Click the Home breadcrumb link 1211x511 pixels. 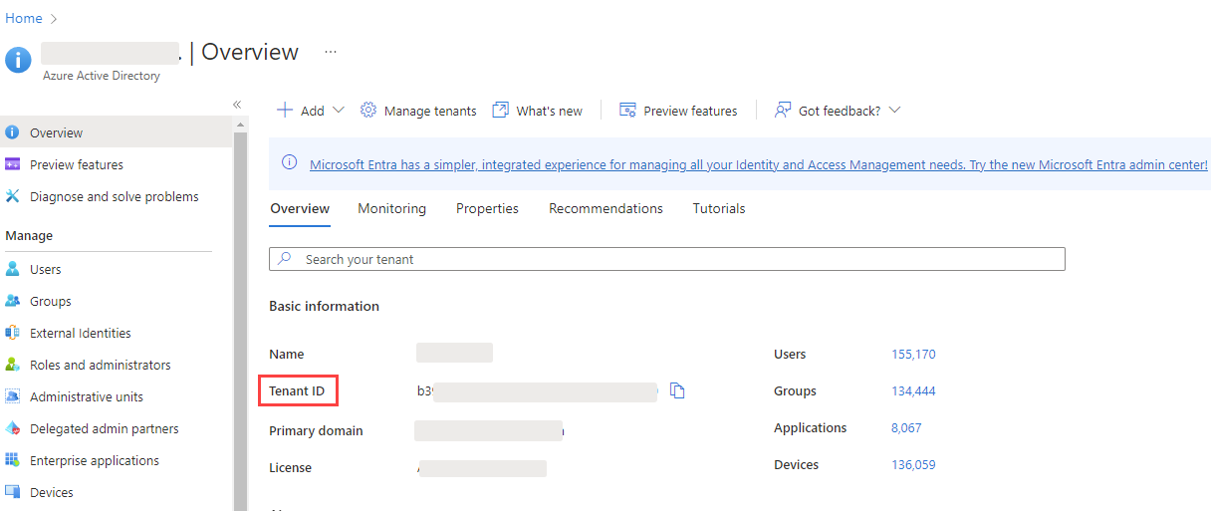pos(24,18)
